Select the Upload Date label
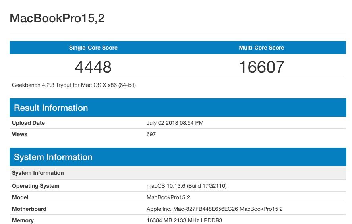This screenshot has width=352, height=224. coord(28,123)
